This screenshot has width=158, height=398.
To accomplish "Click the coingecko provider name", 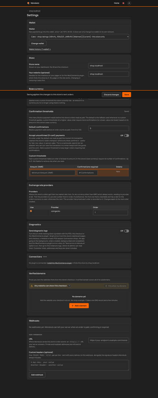I will point(56,211).
